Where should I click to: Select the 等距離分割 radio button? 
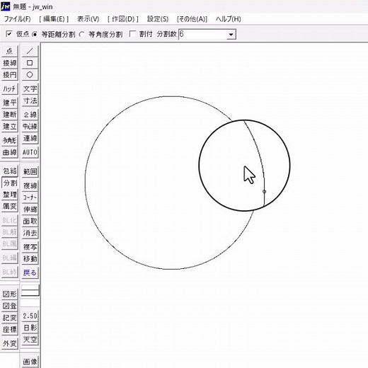coord(35,34)
